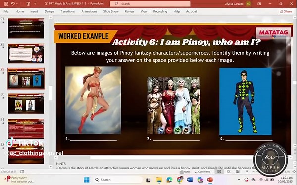Click the instruction text 'Below are images of Pinoy'
Viewport: 297px width, 185px height.
pos(170,56)
